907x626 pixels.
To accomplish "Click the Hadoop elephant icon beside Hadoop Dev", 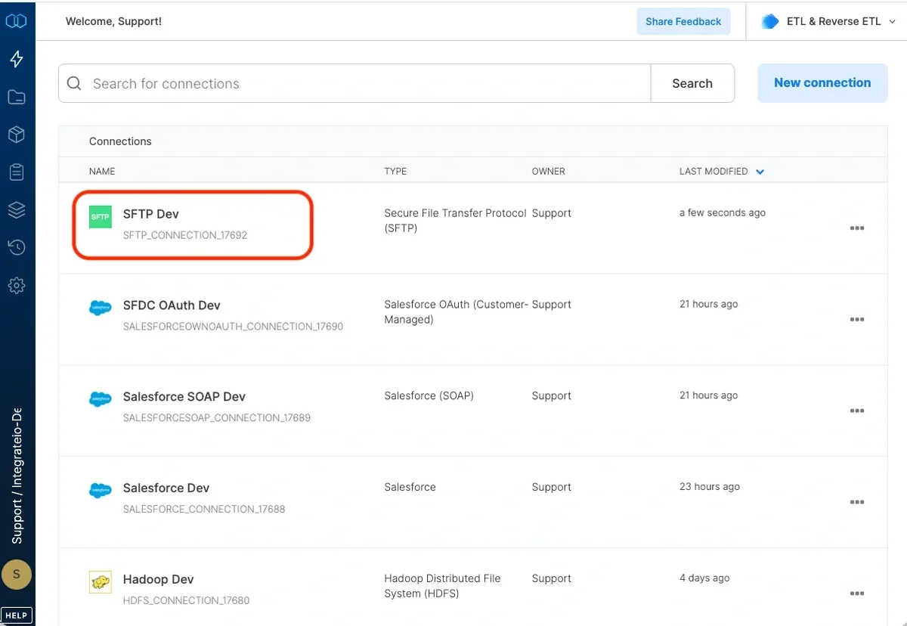I will (100, 581).
